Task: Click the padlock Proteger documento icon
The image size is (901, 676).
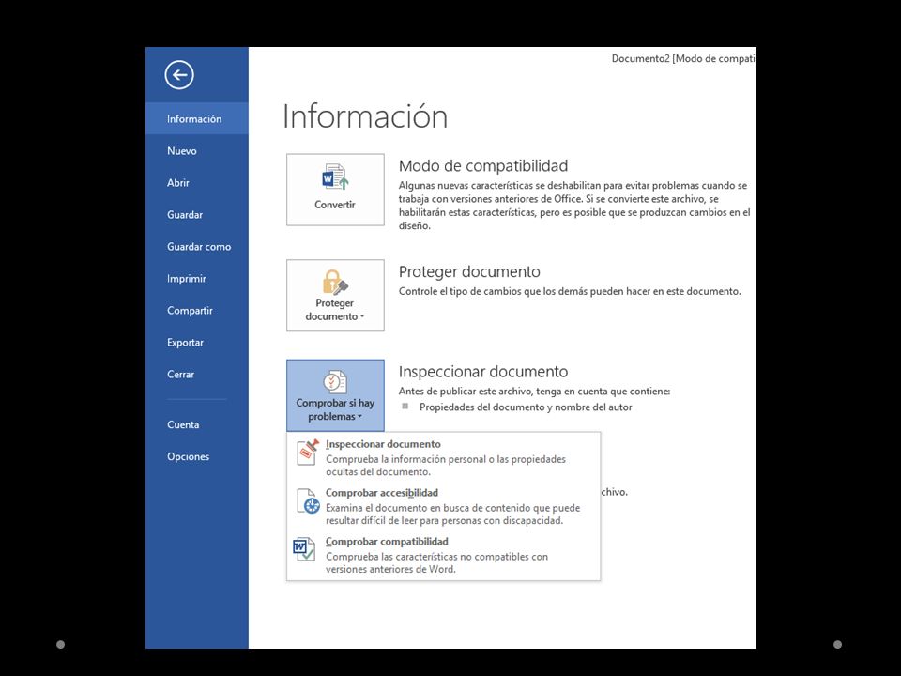Action: (335, 282)
